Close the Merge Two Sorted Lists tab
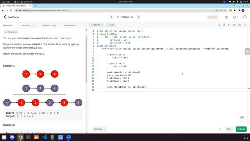 click(x=30, y=5)
